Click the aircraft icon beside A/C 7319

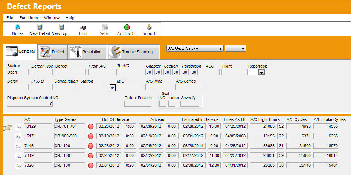pyautogui.click(x=18, y=156)
